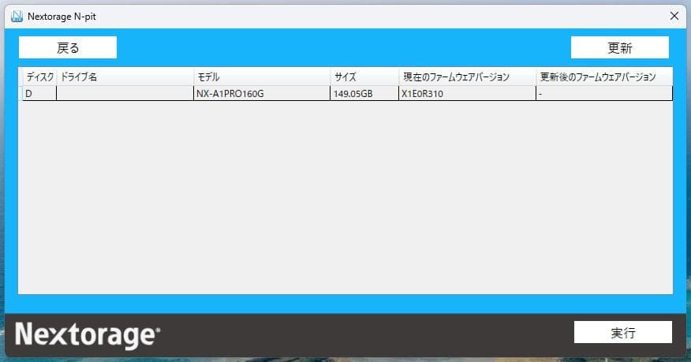The height and width of the screenshot is (362, 691).
Task: Click the サイズ column header
Action: 364,77
